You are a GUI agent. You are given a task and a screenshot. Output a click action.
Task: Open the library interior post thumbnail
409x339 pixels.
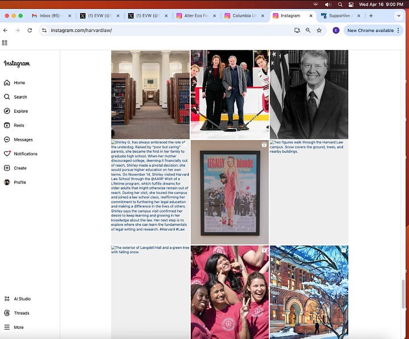click(x=151, y=95)
